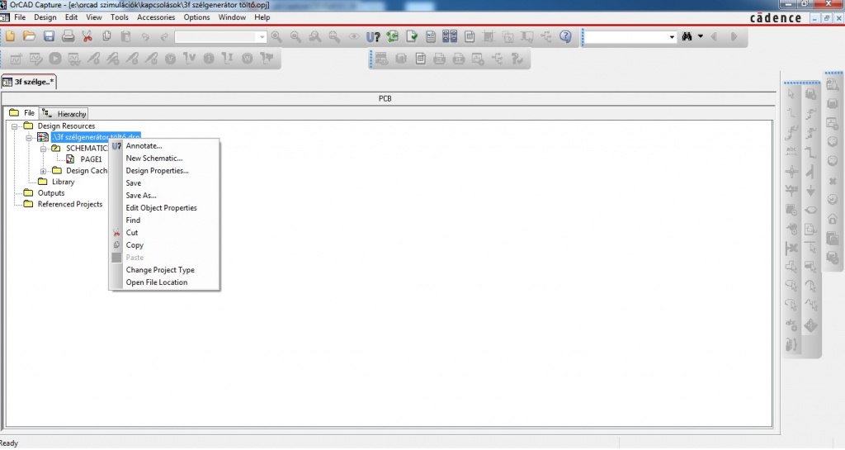Viewport: 845px width, 450px height.
Task: Click the Run PSpice play icon
Action: [55, 58]
